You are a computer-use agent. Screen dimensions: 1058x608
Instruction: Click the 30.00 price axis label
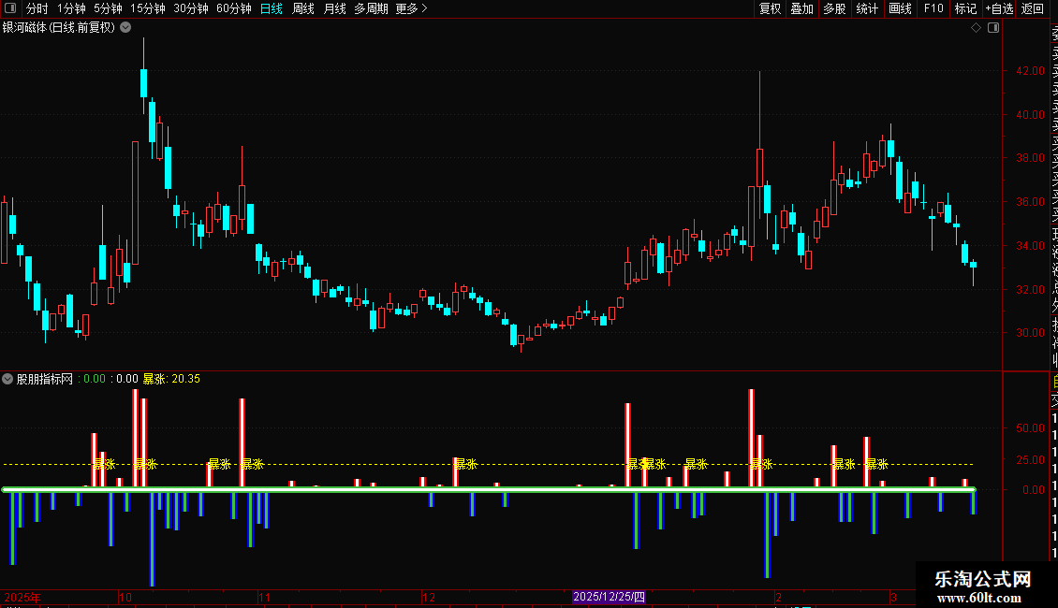pyautogui.click(x=1030, y=333)
